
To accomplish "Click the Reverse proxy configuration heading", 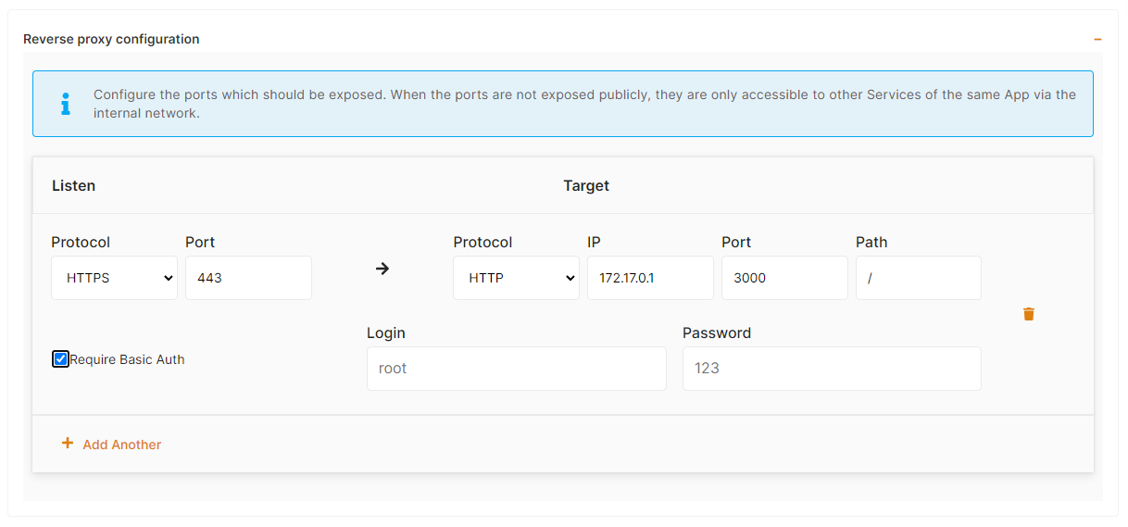I will coord(111,39).
